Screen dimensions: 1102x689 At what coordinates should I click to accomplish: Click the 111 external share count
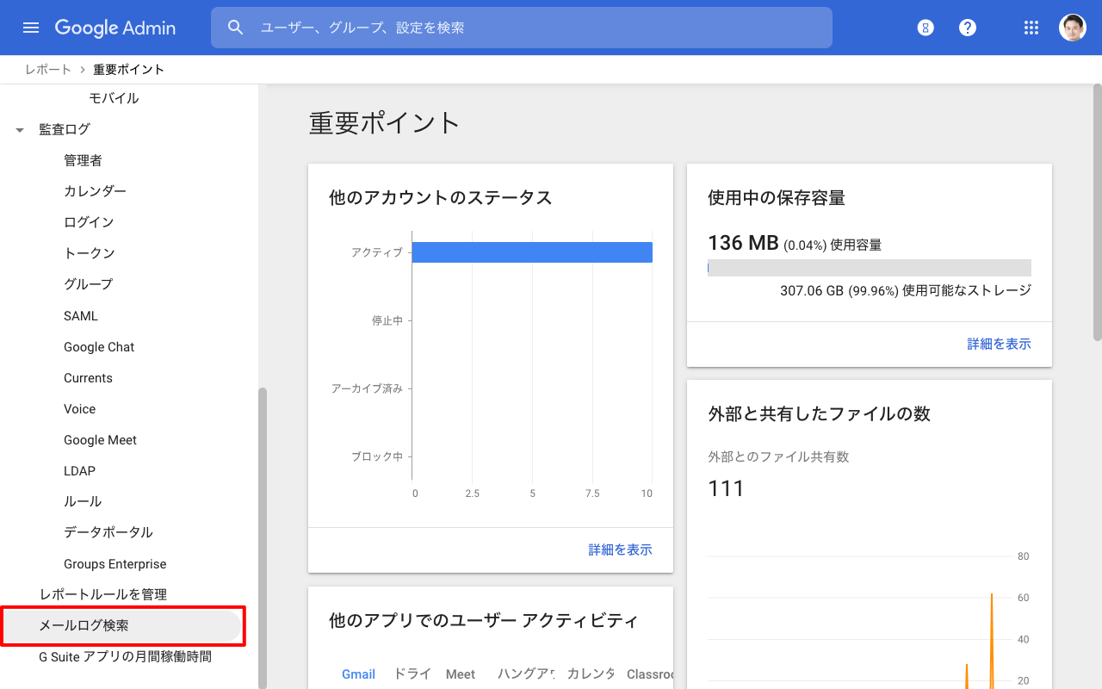pyautogui.click(x=726, y=488)
